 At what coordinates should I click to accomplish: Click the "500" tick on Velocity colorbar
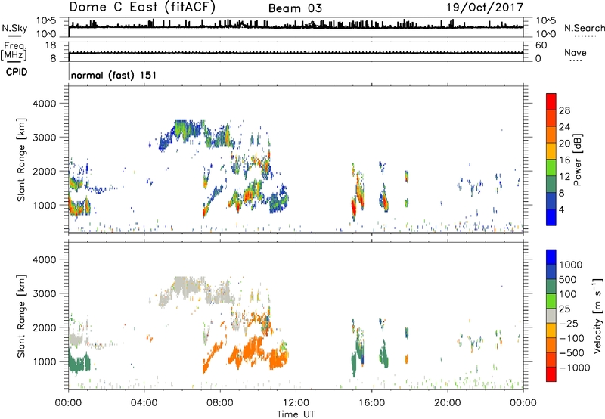(568, 280)
